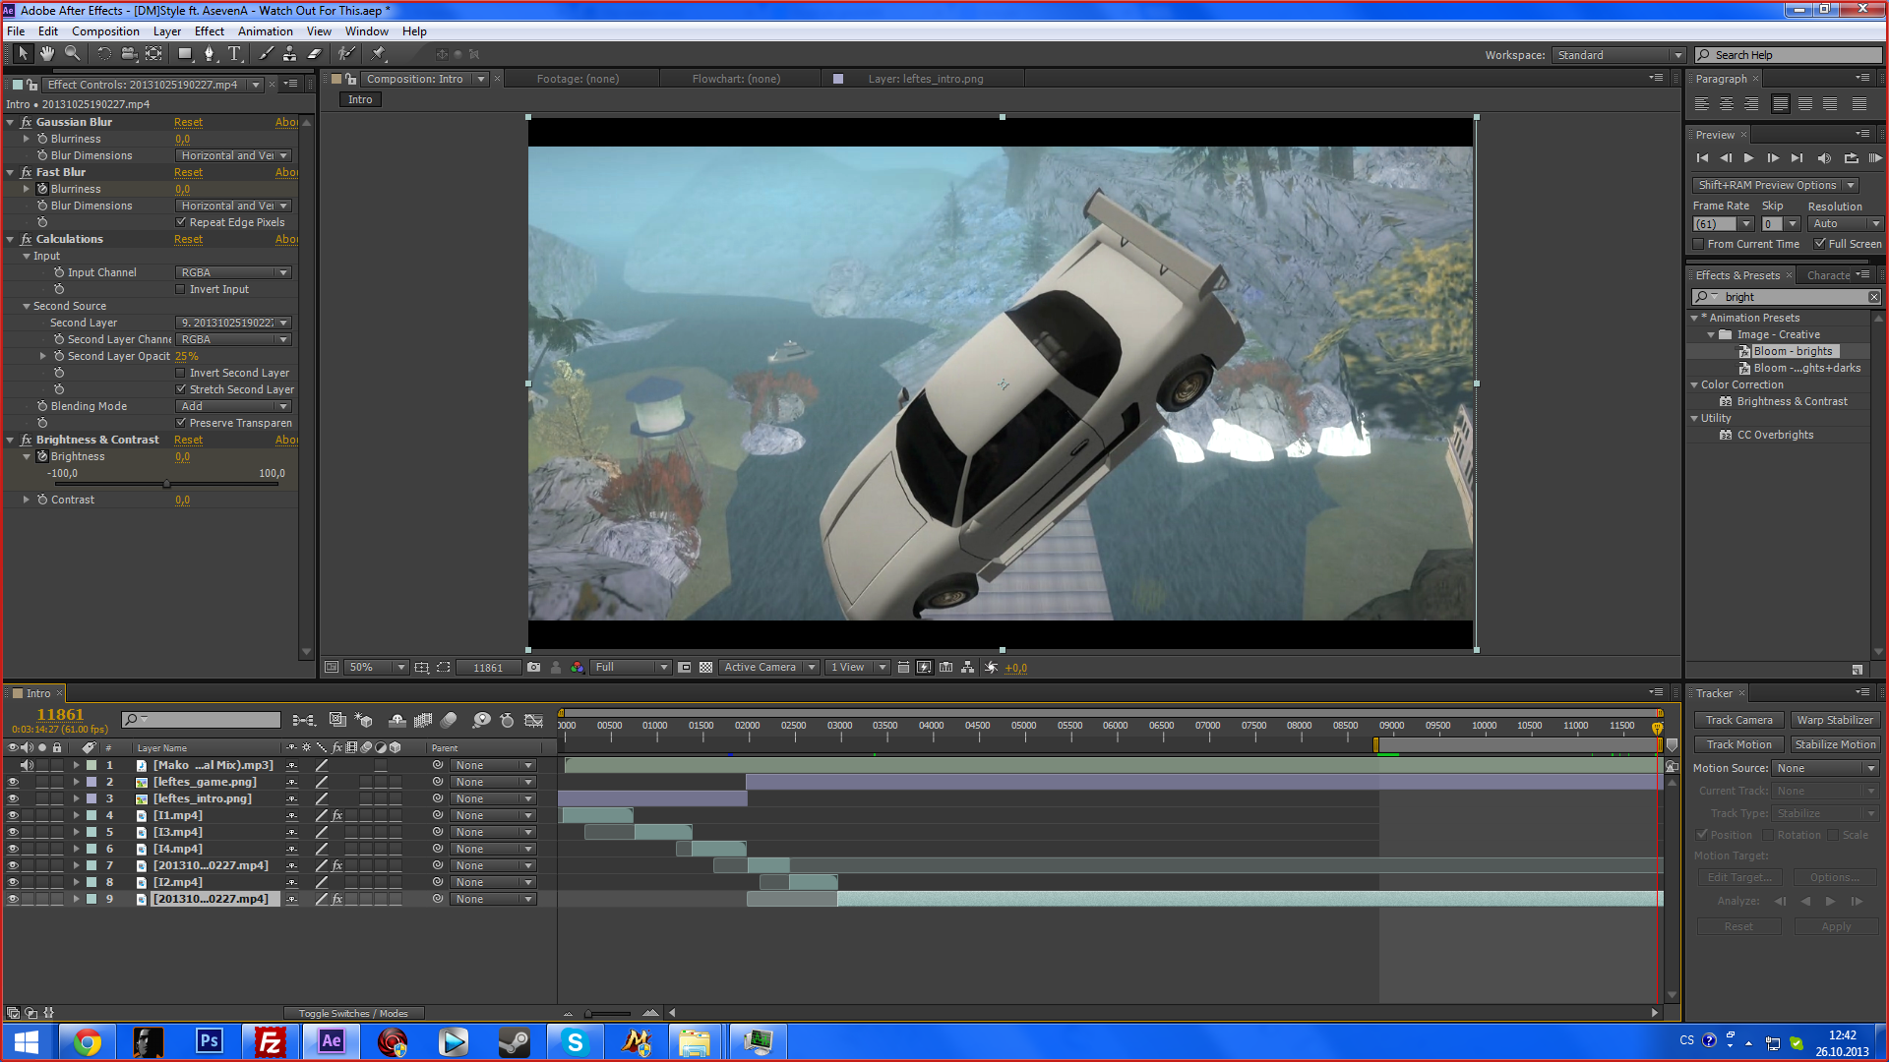
Task: Select the Clone Stamp tool
Action: [289, 54]
